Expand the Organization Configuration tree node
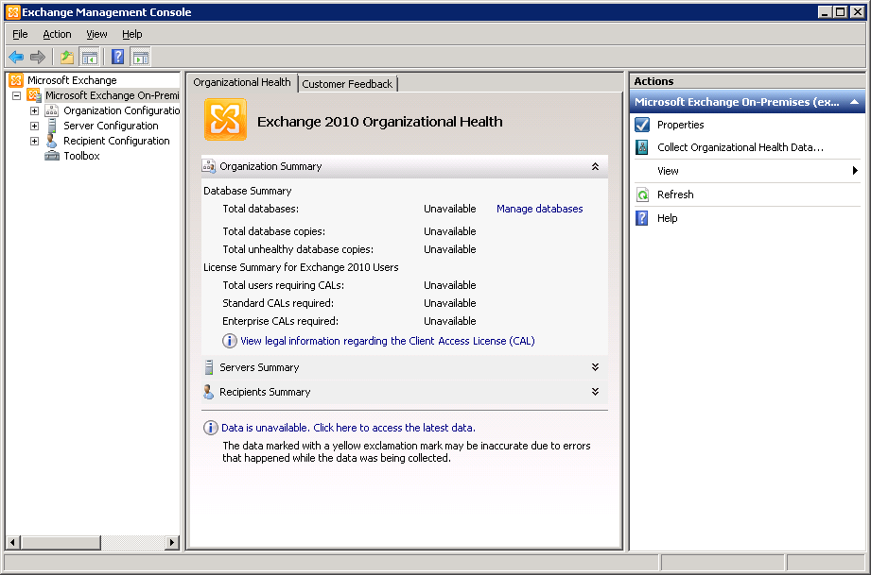The height and width of the screenshot is (575, 871). pos(34,110)
